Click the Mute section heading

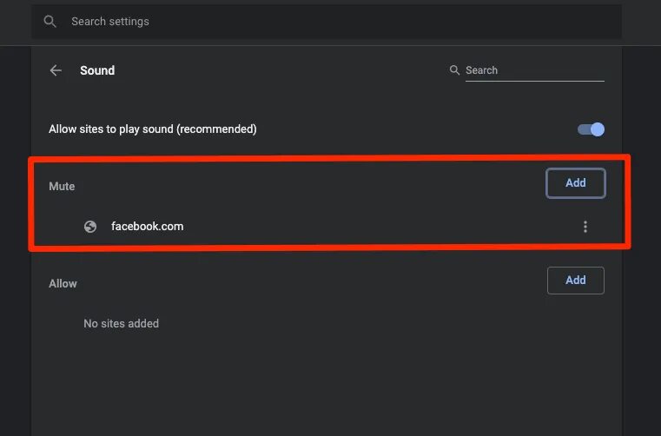62,187
